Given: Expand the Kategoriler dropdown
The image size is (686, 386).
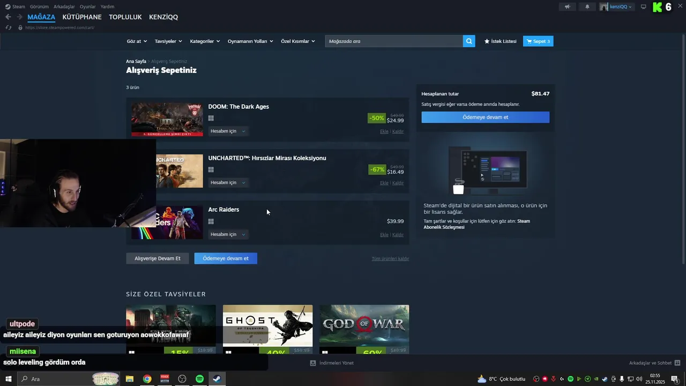Looking at the screenshot, I should click(x=205, y=41).
